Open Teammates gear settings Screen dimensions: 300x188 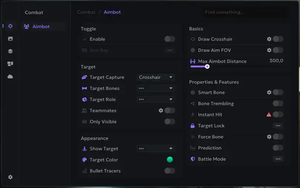point(161,110)
